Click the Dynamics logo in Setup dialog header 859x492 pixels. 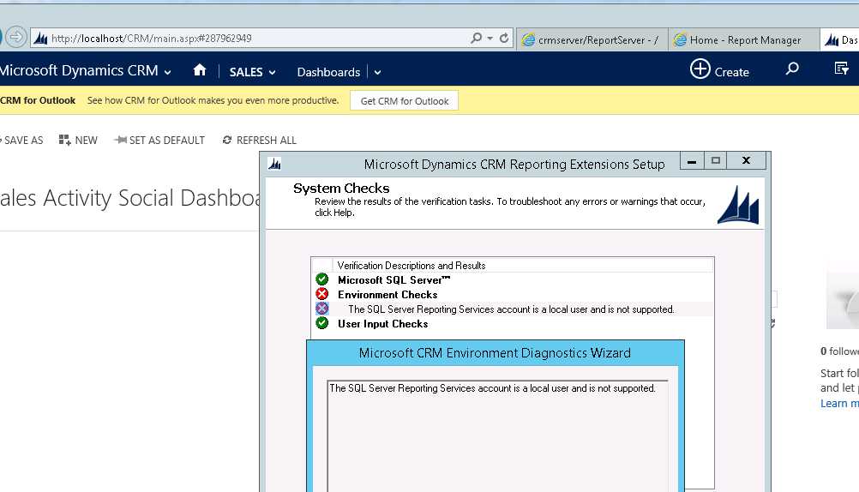pyautogui.click(x=738, y=204)
